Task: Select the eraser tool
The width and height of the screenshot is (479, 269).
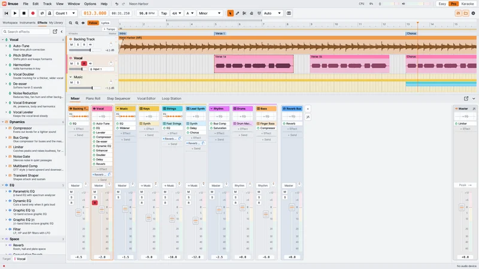Action: pos(251,13)
